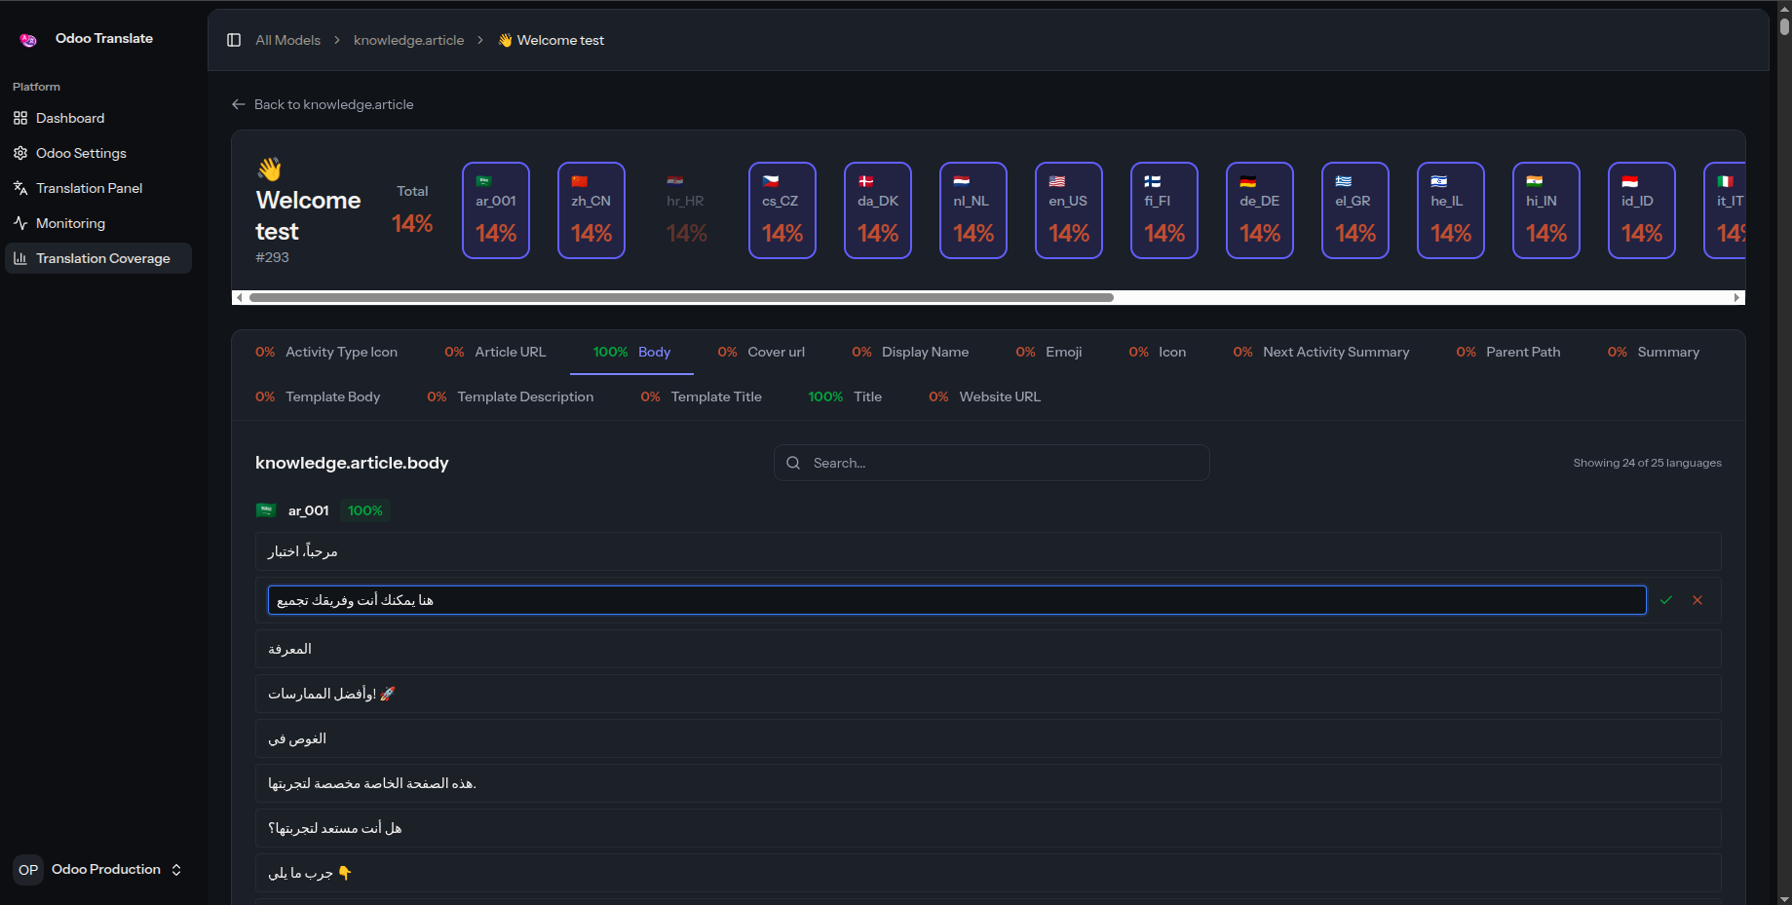Screen dimensions: 1792x905
Task: Toggle nl_NL language card
Action: [x=973, y=210]
